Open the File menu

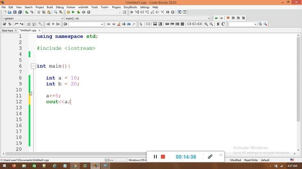click(x=3, y=8)
